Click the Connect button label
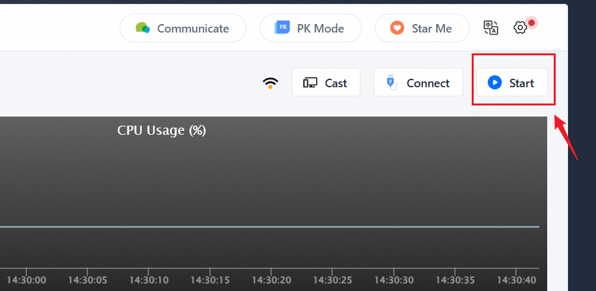Viewport: 596px width, 291px height. pos(428,83)
